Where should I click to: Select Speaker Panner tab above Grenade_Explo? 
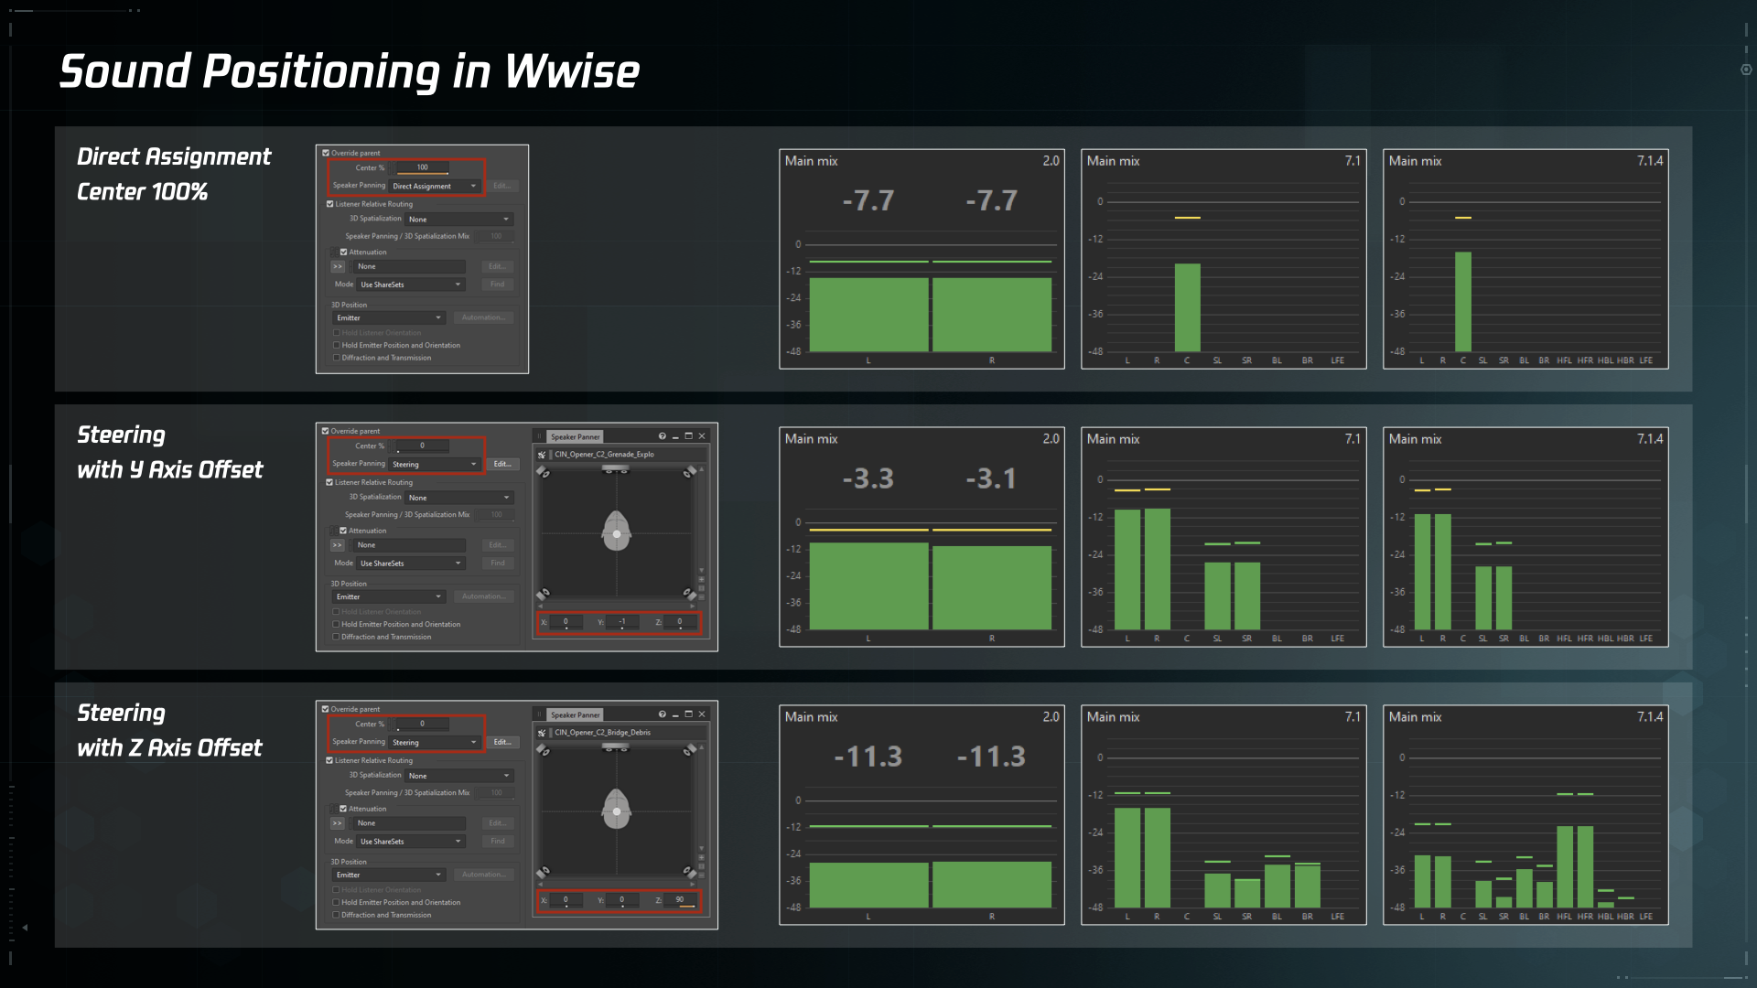pos(576,436)
